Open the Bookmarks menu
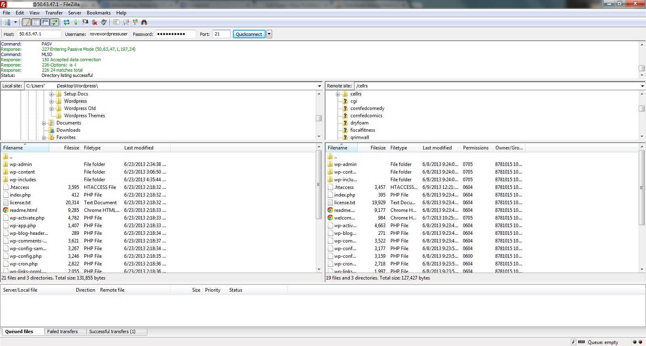Viewport: 646px width, 346px height. (99, 13)
